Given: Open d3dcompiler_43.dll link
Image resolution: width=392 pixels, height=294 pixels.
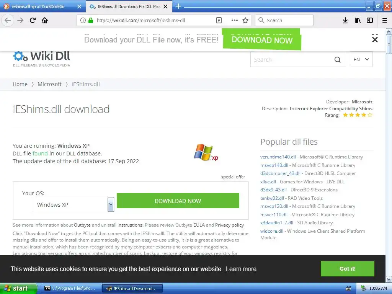Looking at the screenshot, I should tap(280, 173).
